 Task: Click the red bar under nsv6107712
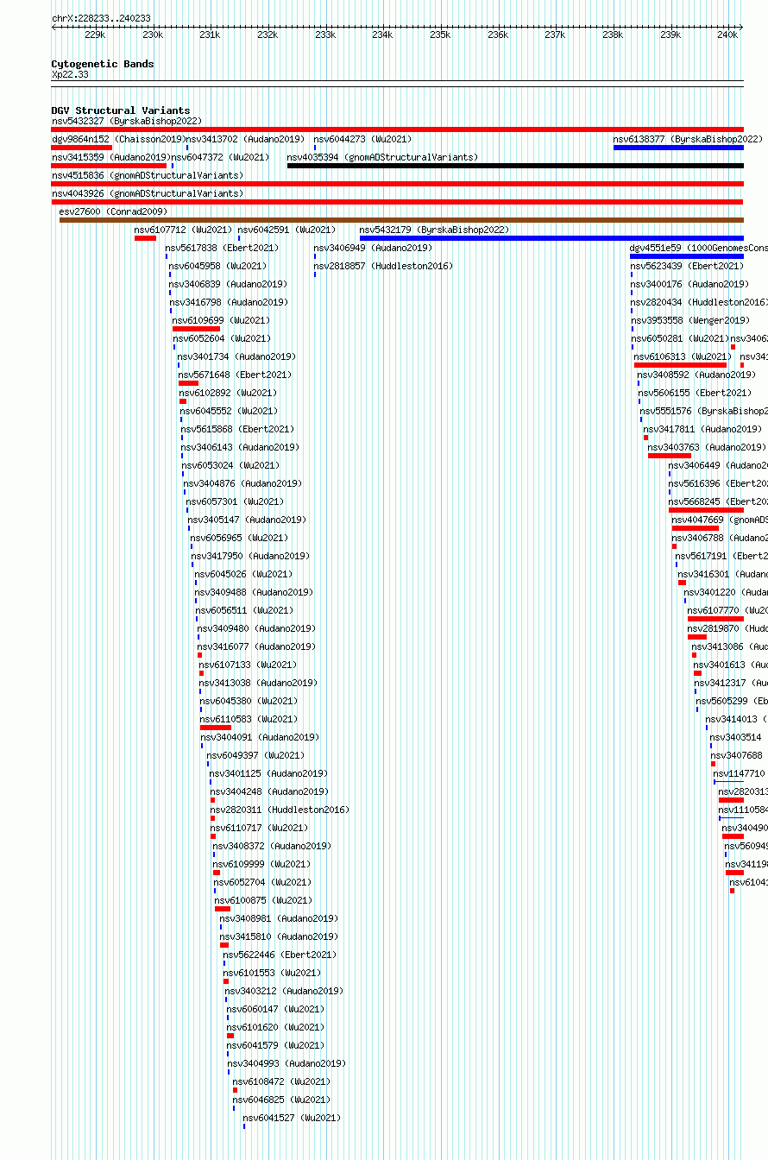click(145, 238)
